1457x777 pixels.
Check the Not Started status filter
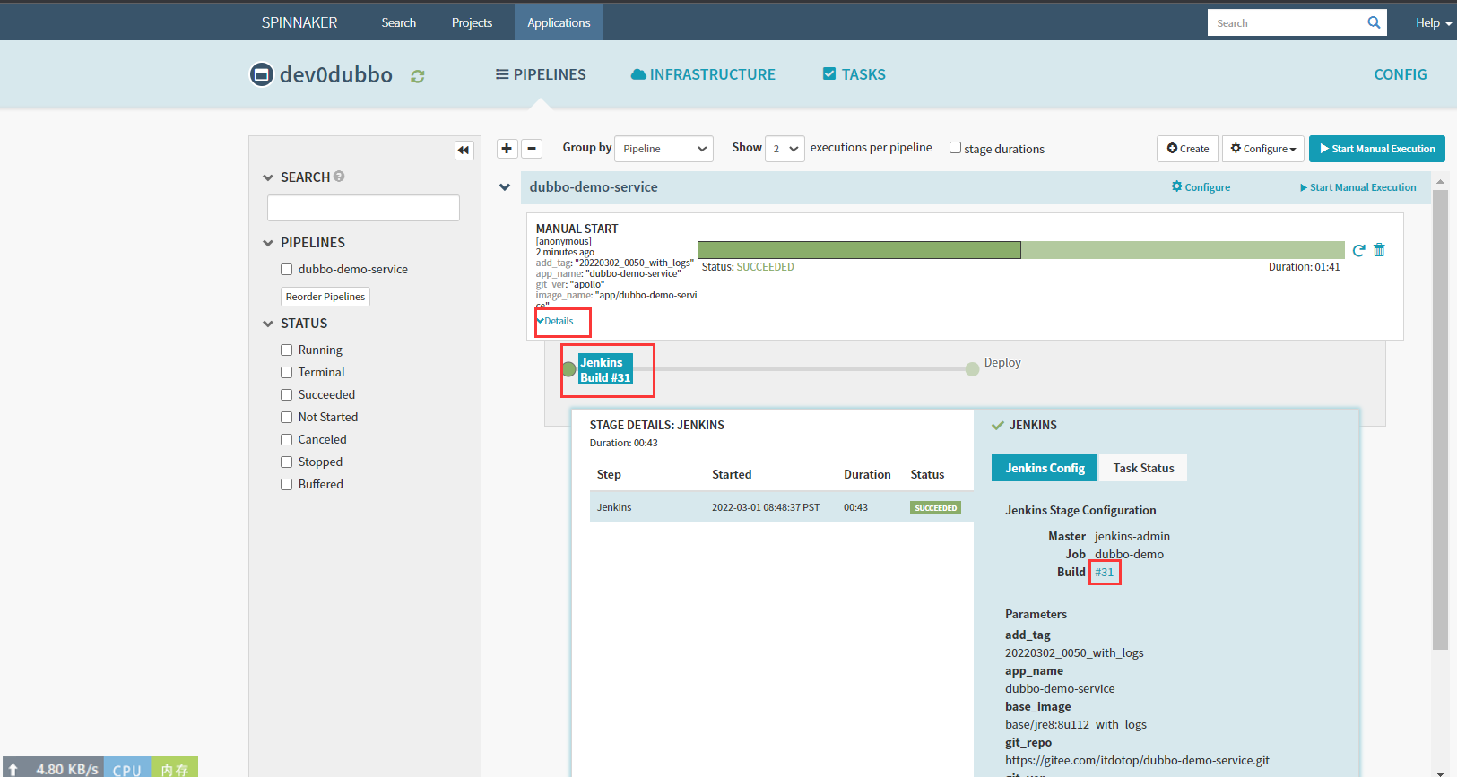point(287,417)
